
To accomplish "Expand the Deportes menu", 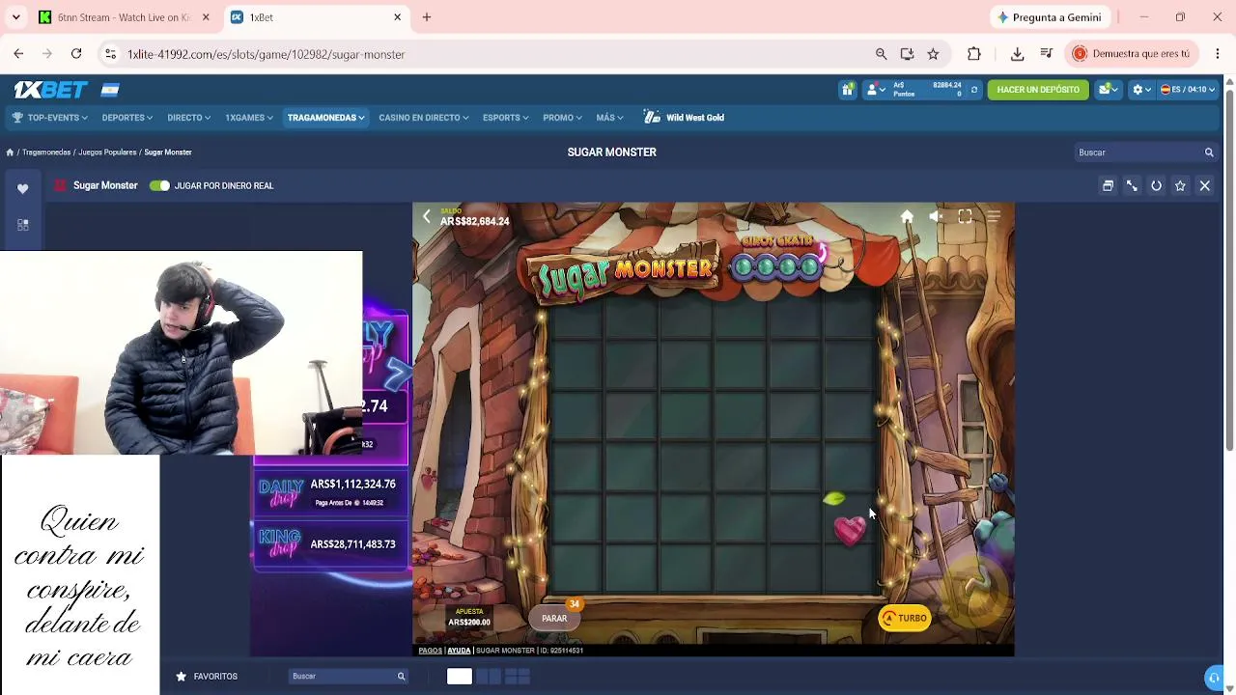I will tap(127, 118).
